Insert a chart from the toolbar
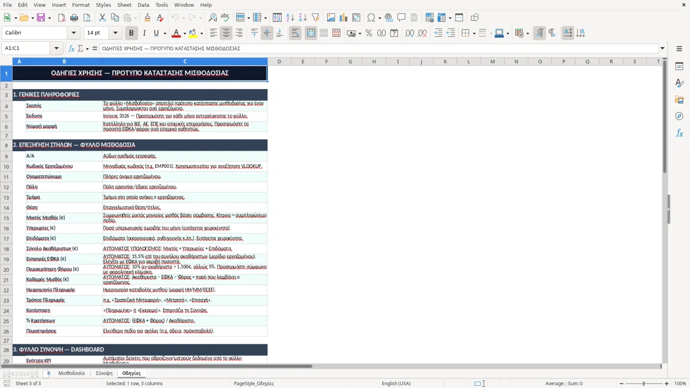690x388 pixels. pos(344,18)
